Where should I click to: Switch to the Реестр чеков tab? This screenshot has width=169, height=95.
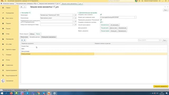(x=24, y=37)
